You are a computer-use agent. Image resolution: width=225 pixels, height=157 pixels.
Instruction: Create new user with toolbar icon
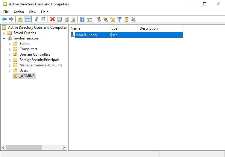point(98,19)
